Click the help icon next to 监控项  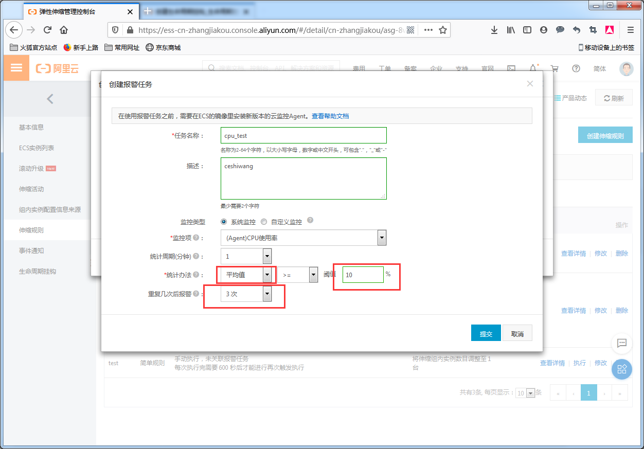[196, 238]
